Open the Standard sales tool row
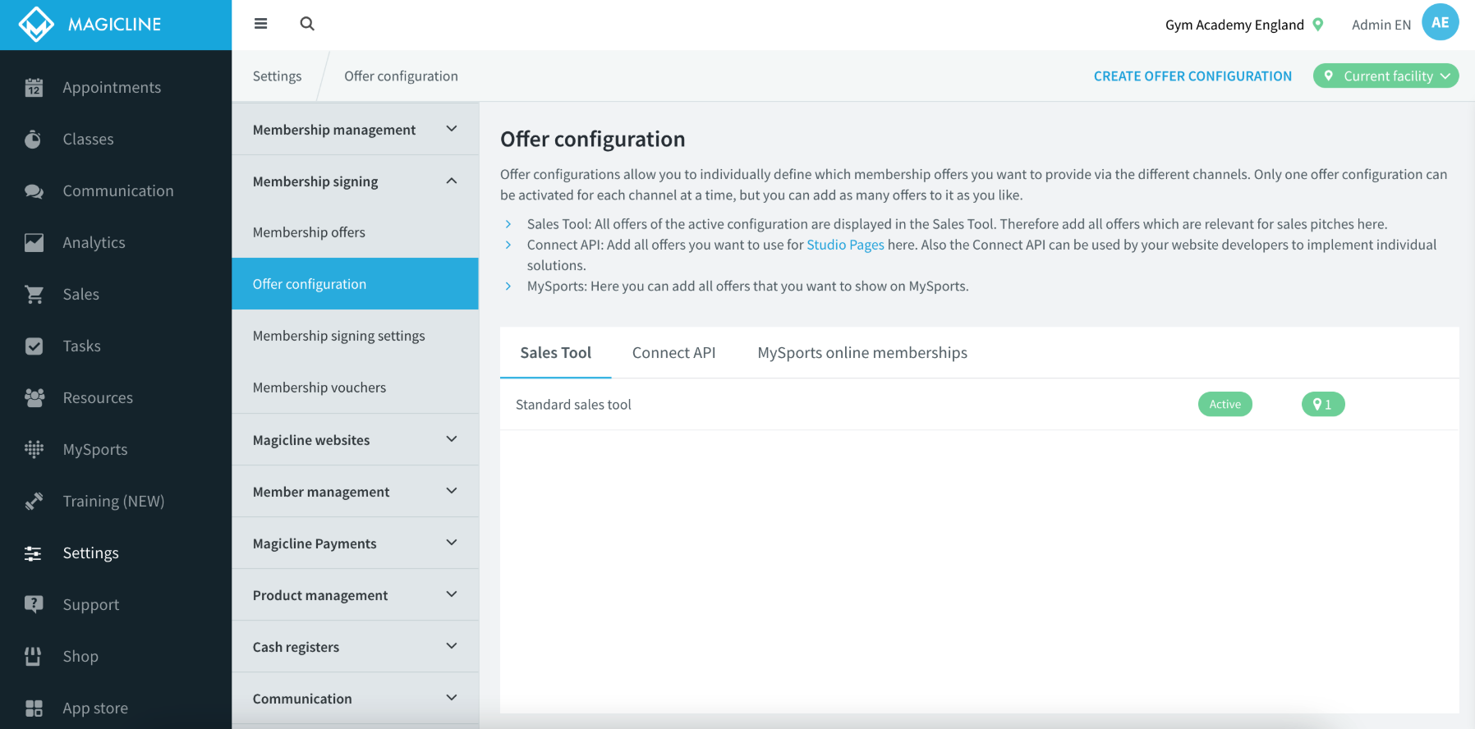This screenshot has width=1475, height=729. click(979, 404)
